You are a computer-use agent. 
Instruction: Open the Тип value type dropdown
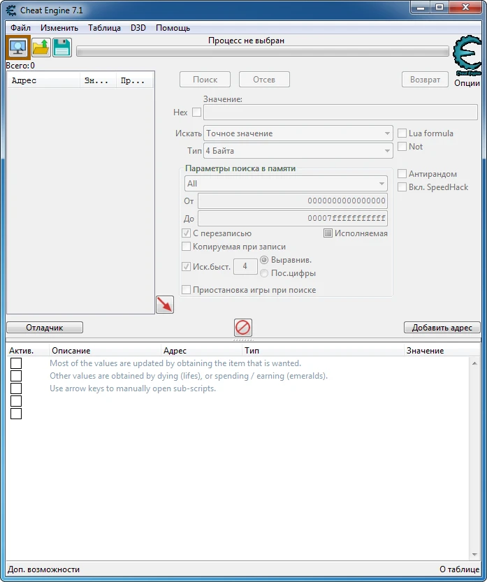click(298, 151)
